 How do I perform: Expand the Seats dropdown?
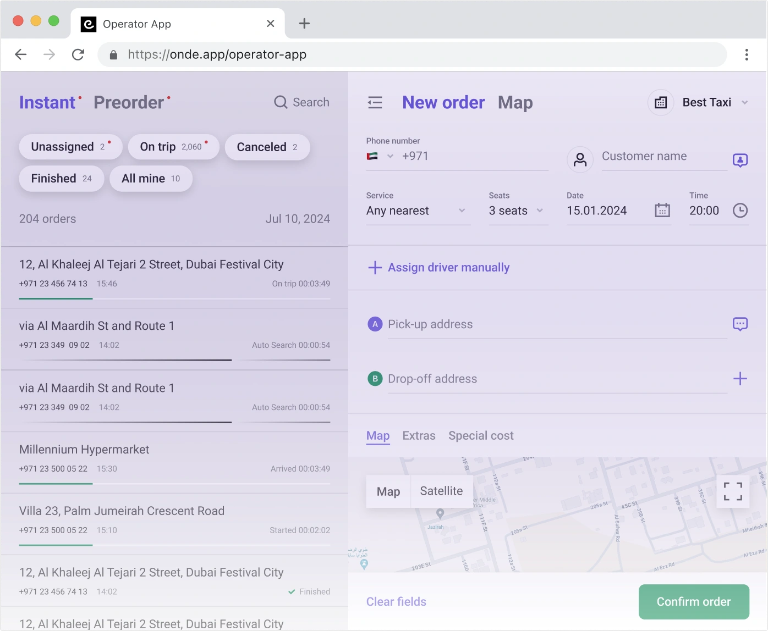tap(516, 211)
